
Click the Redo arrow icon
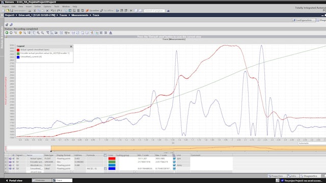[59, 11]
